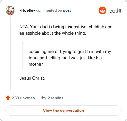This screenshot has height=121, width=127.
Task: Click the quoted text block about tears
Action: tap(70, 58)
